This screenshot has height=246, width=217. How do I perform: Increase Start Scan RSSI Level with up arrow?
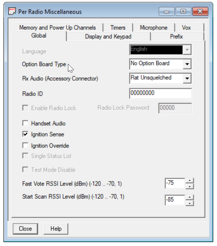pyautogui.click(x=189, y=197)
